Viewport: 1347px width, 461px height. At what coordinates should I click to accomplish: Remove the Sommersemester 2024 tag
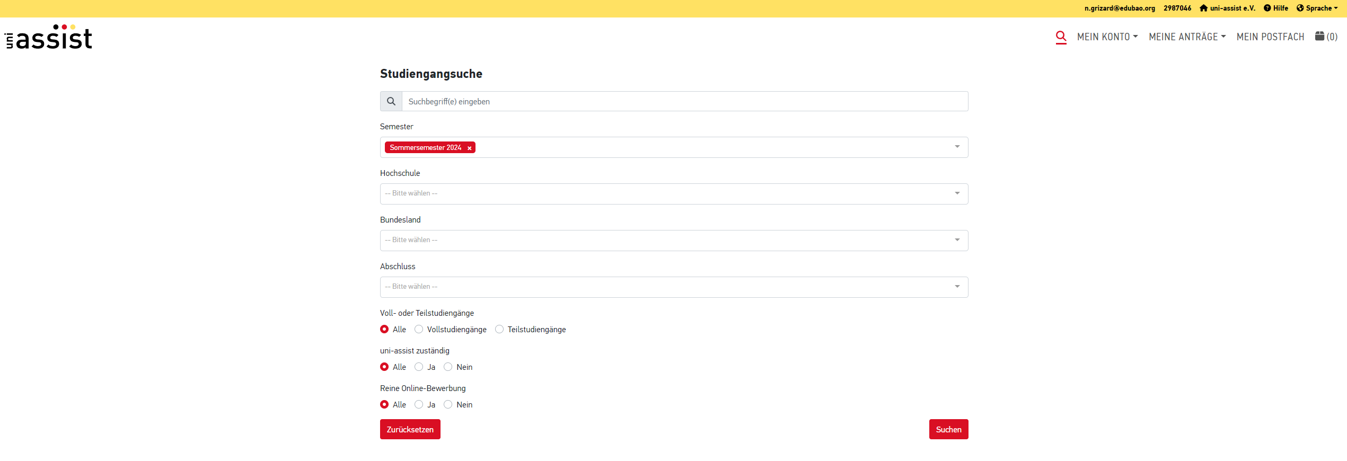click(469, 148)
